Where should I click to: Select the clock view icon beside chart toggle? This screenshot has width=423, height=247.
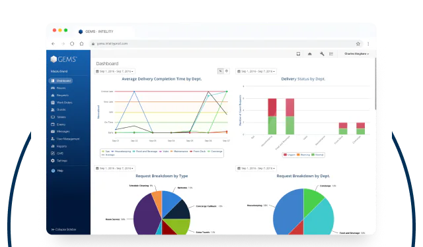click(227, 71)
